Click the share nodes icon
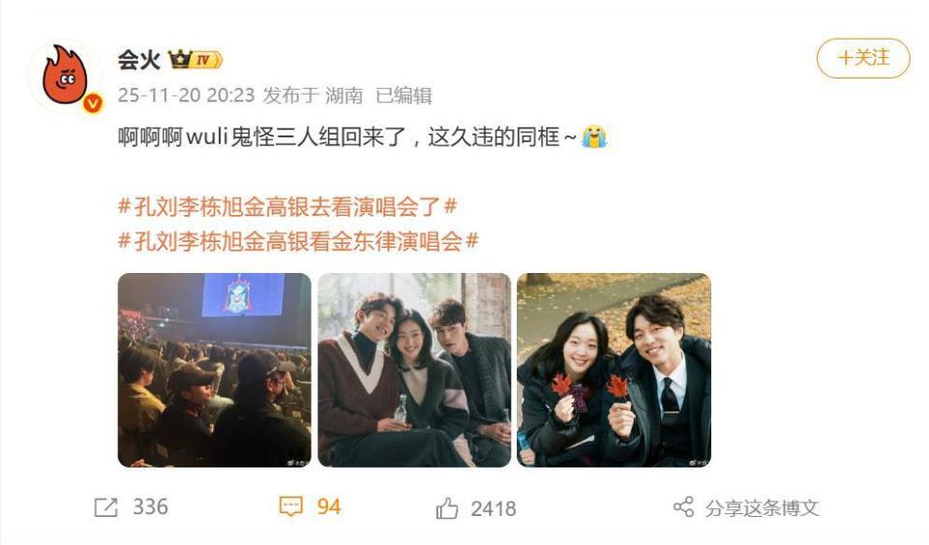The height and width of the screenshot is (545, 929). pos(684,507)
